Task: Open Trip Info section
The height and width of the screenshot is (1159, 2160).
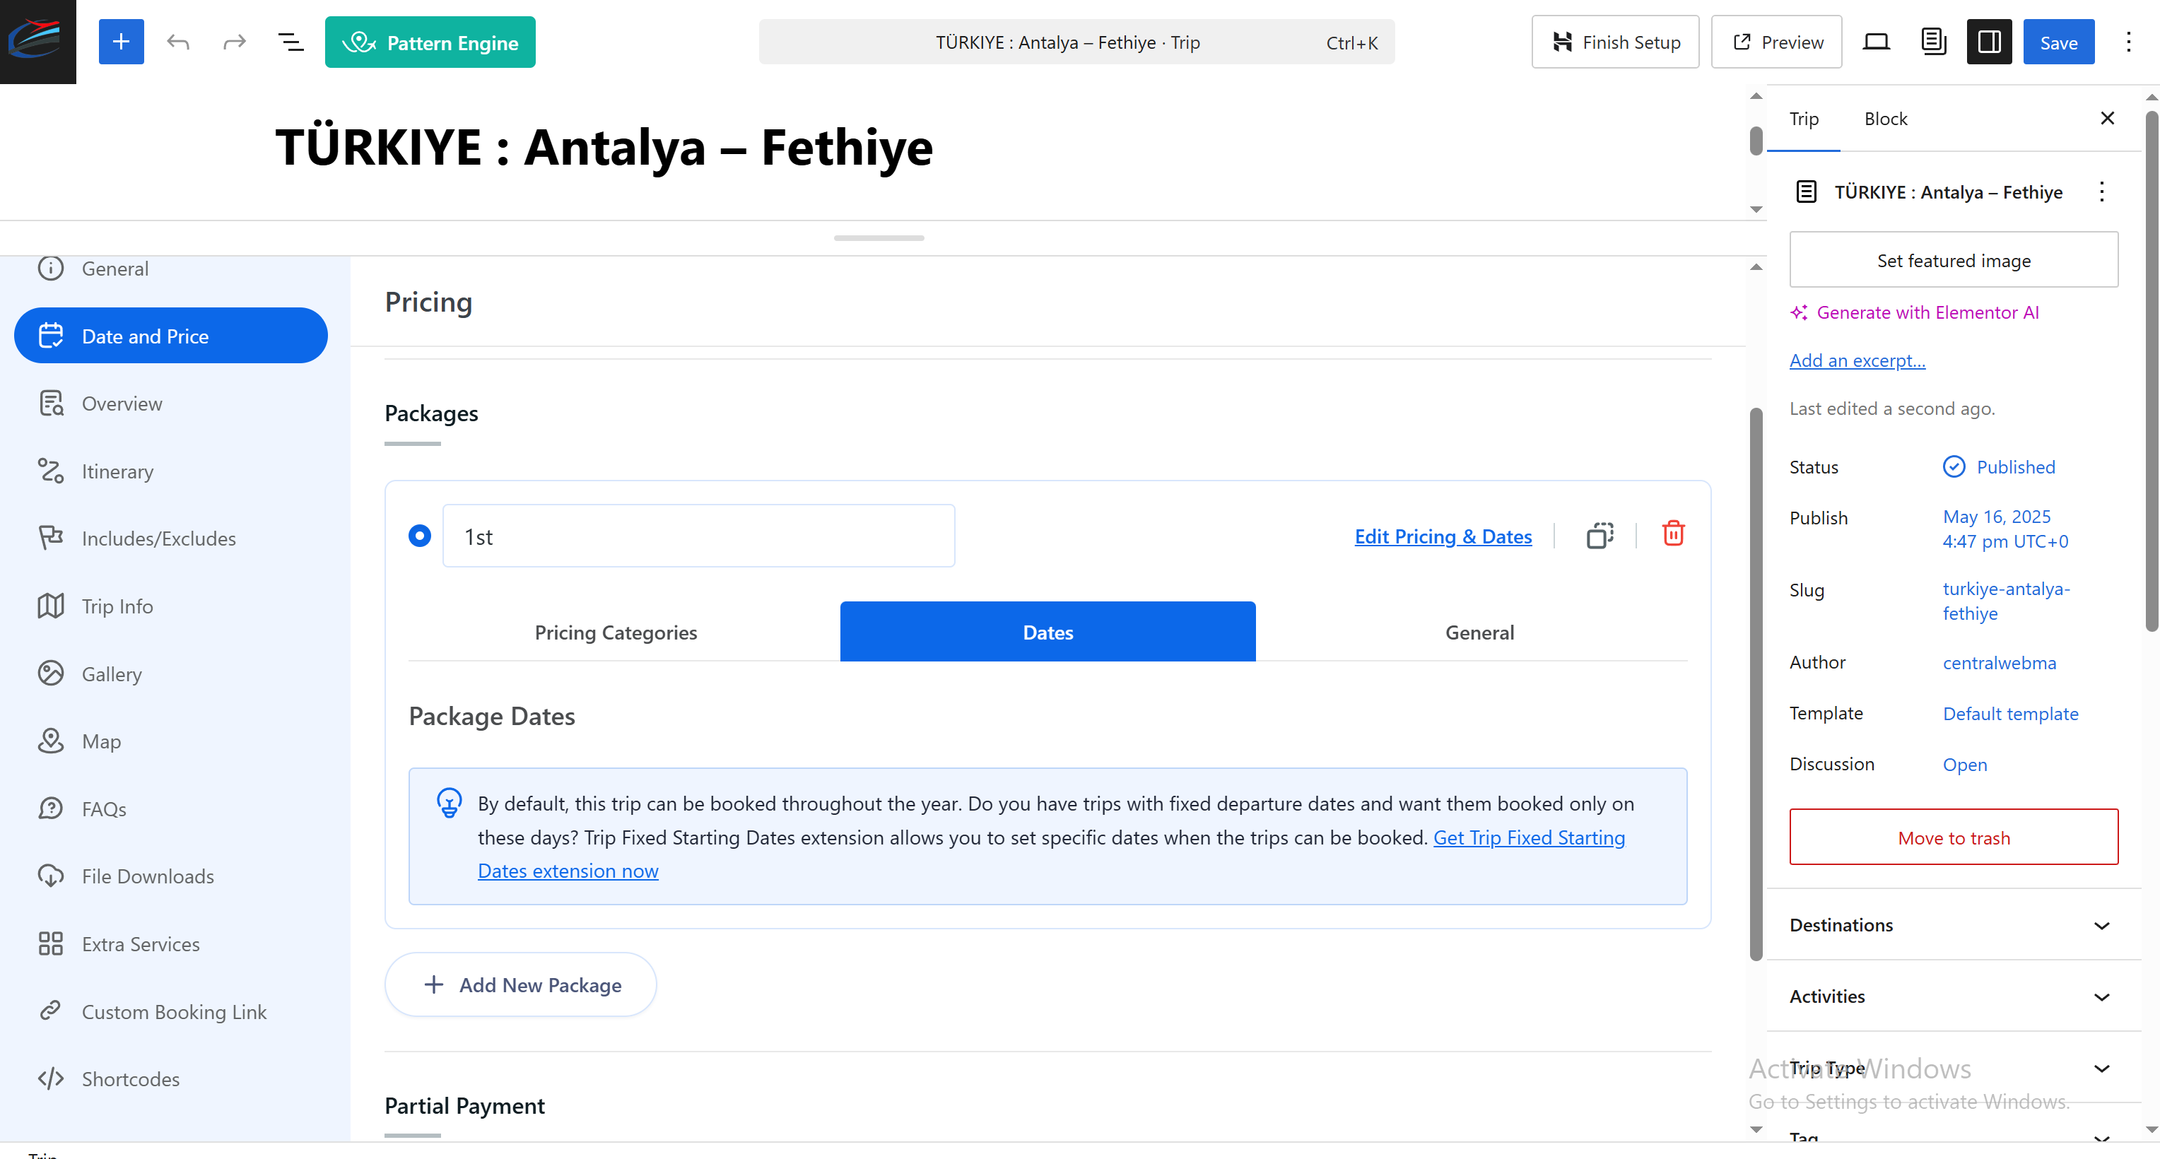Action: [x=171, y=606]
